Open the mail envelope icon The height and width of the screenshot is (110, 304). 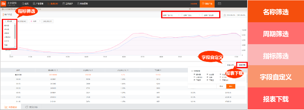point(219,4)
